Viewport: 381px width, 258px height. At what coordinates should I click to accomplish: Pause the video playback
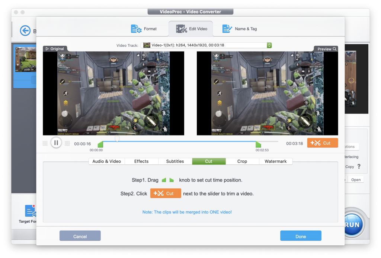pyautogui.click(x=56, y=143)
